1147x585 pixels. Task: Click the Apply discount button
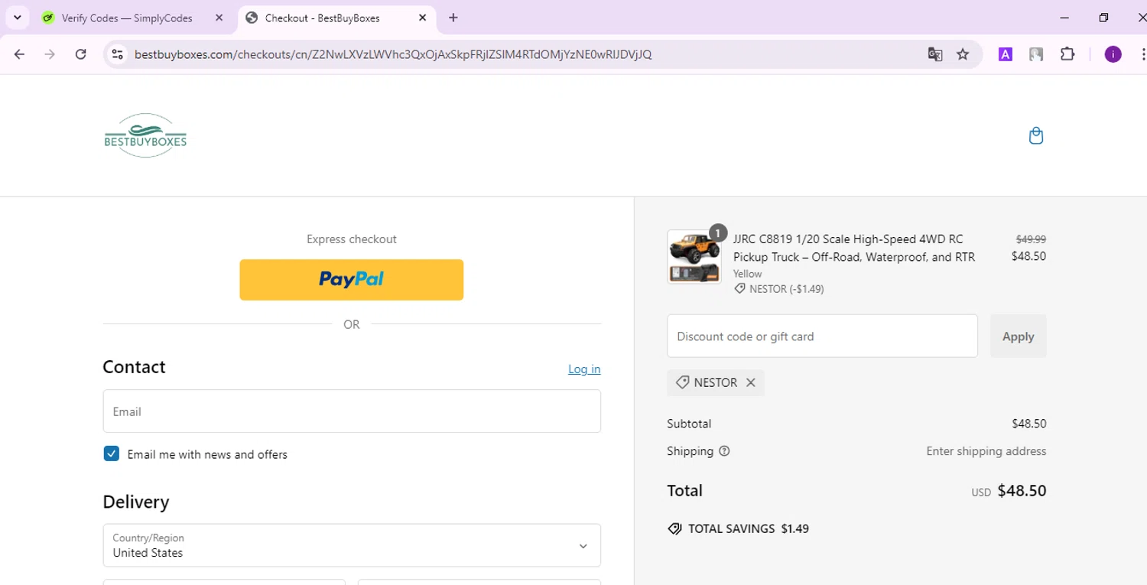click(1018, 336)
